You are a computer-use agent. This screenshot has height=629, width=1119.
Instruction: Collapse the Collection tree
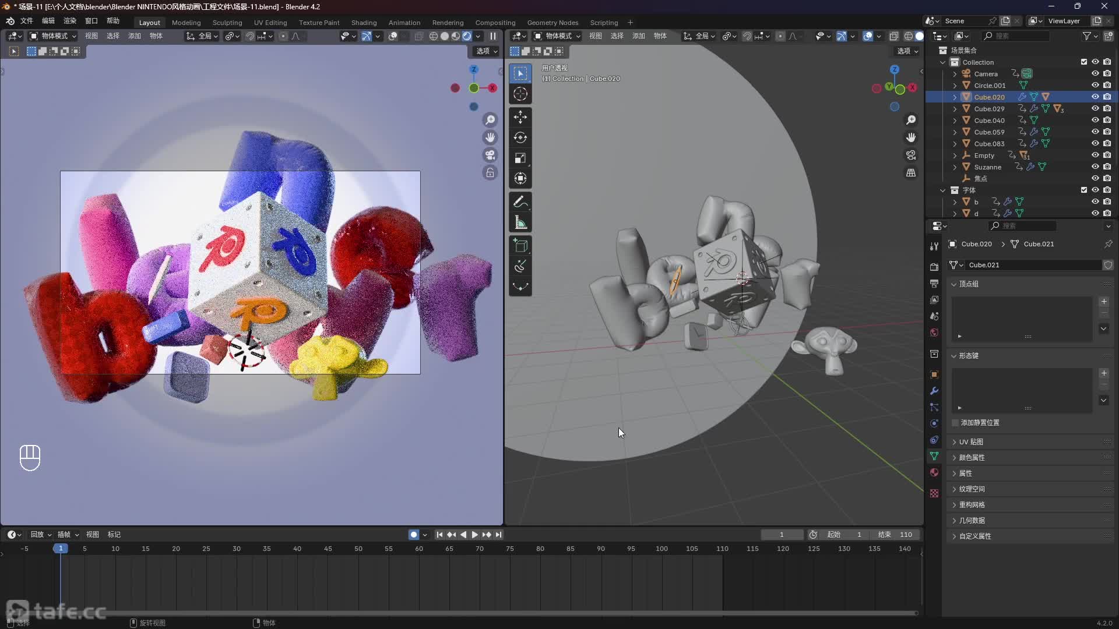point(942,62)
